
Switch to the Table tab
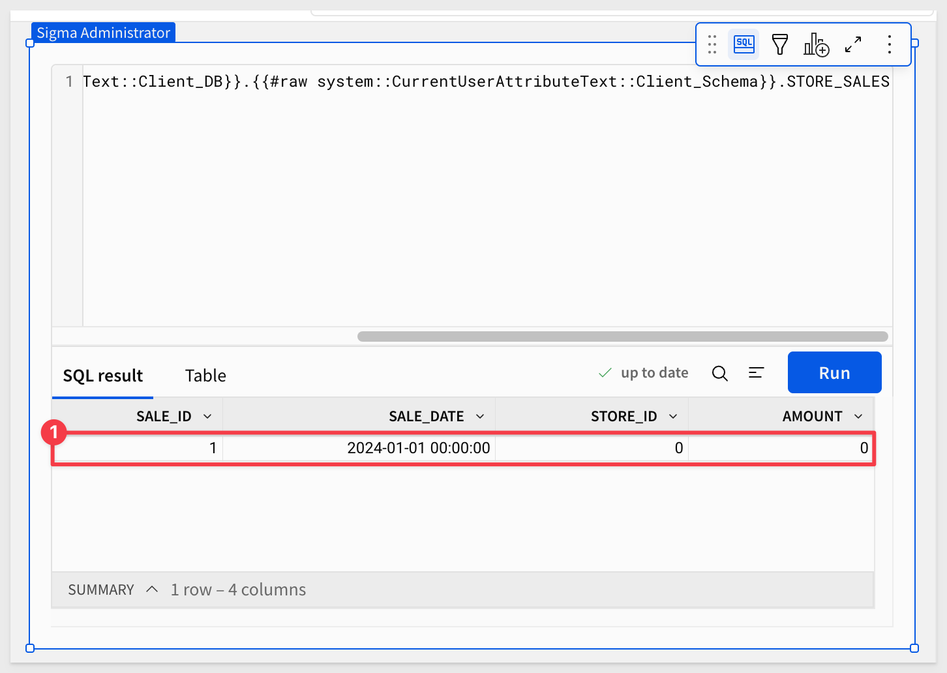pos(205,376)
